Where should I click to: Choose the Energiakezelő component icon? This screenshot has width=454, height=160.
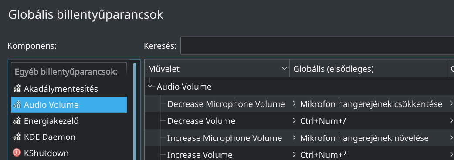coord(17,121)
